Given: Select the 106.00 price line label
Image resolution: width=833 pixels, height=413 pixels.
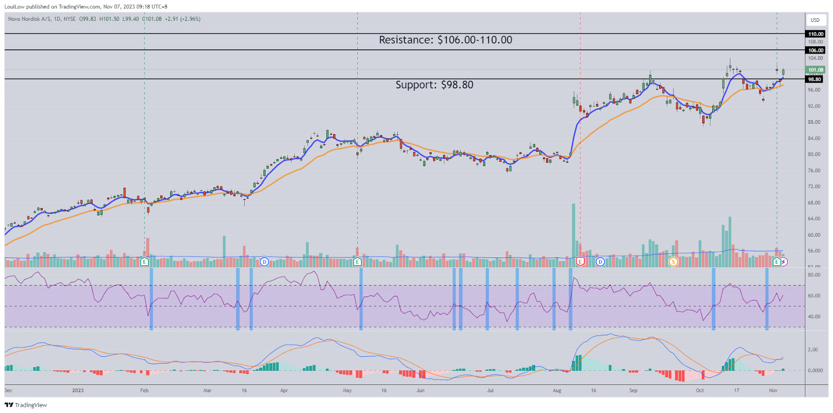Looking at the screenshot, I should (816, 50).
